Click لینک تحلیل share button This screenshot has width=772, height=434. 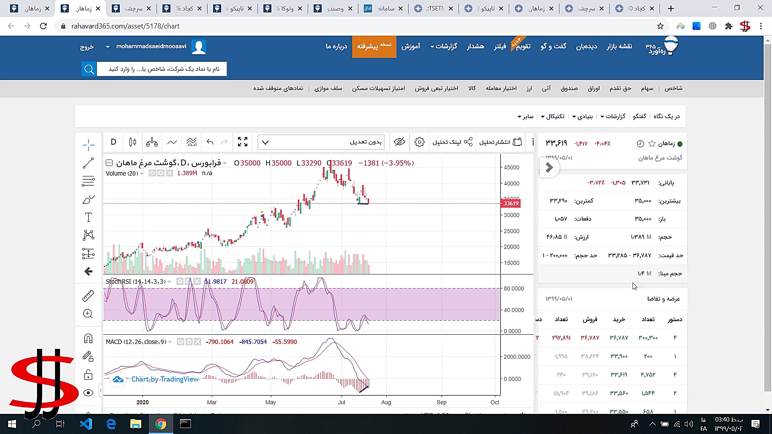tap(452, 142)
